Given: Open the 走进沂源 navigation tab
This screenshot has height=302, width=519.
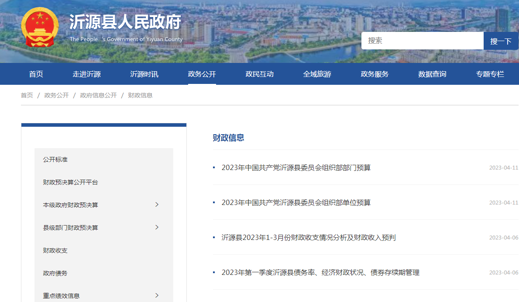Looking at the screenshot, I should pyautogui.click(x=86, y=74).
